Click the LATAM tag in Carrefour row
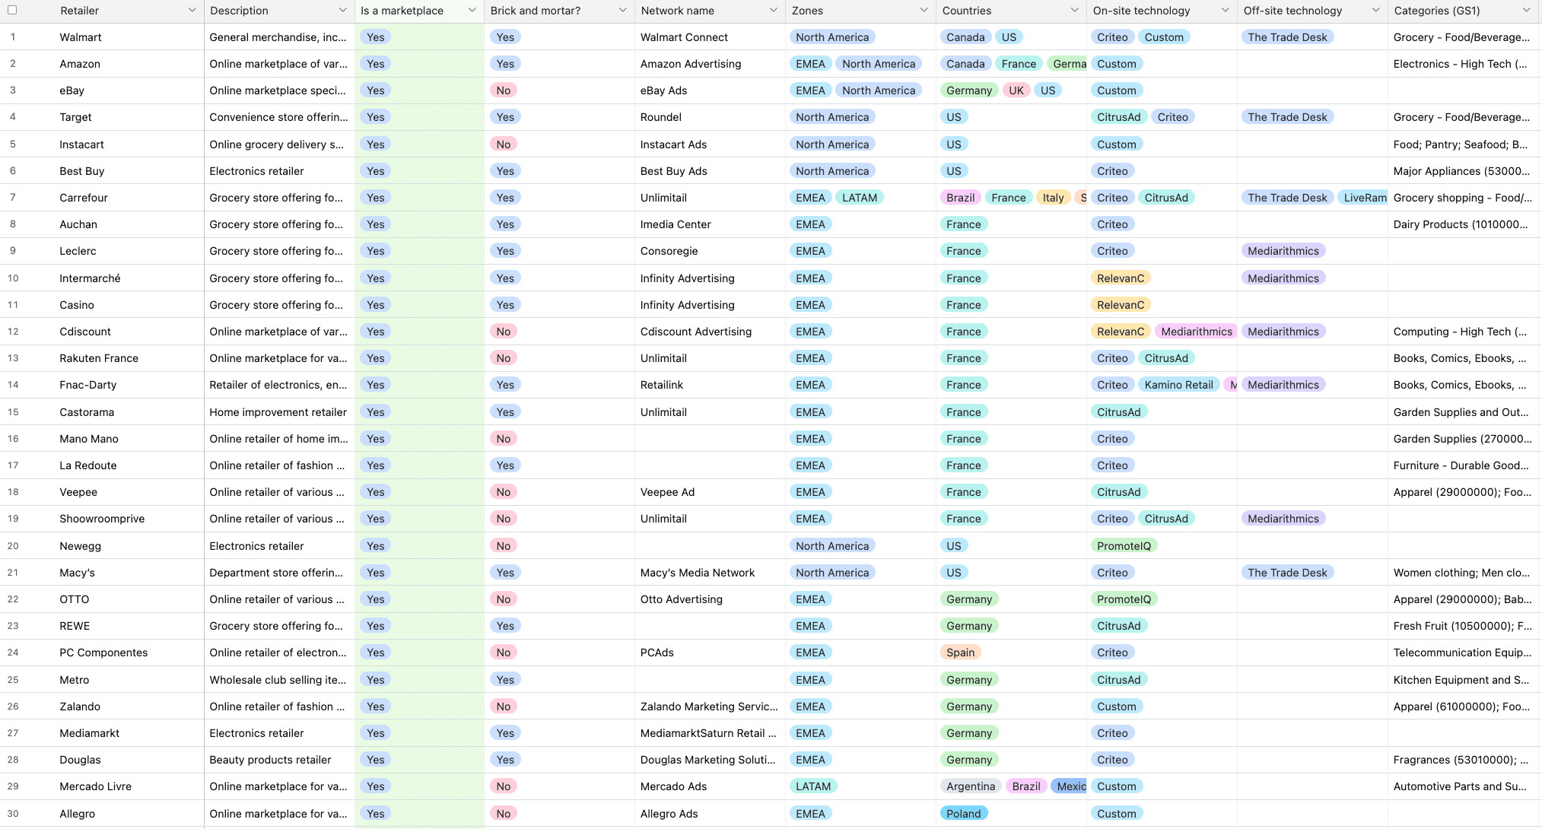 click(860, 198)
